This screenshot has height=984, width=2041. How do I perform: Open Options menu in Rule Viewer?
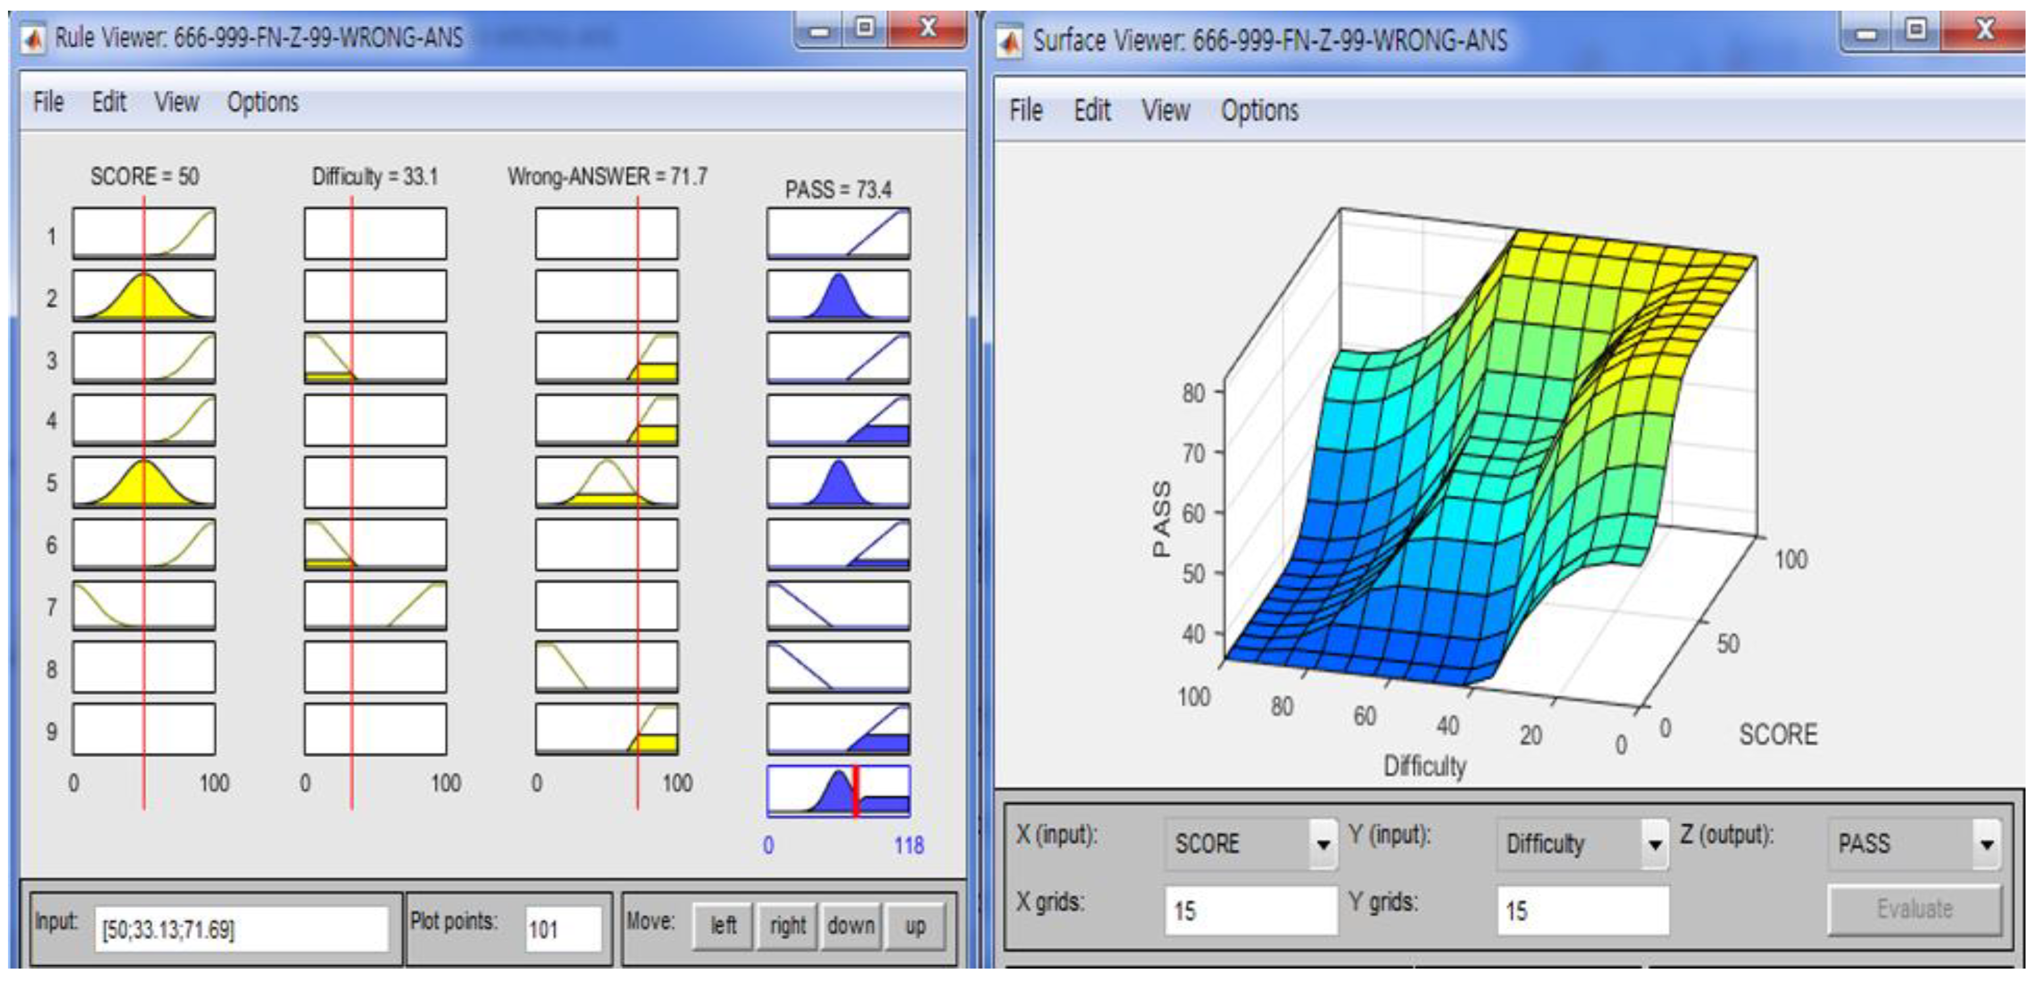[263, 102]
